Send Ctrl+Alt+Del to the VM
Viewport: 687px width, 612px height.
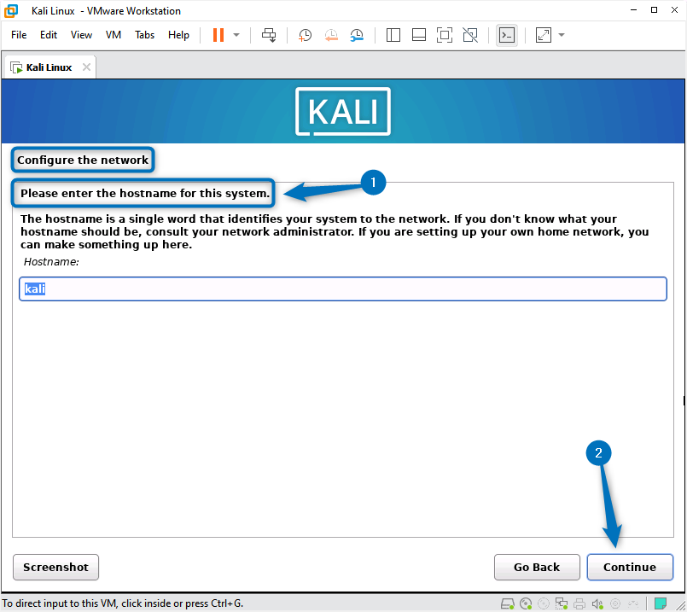coord(268,35)
